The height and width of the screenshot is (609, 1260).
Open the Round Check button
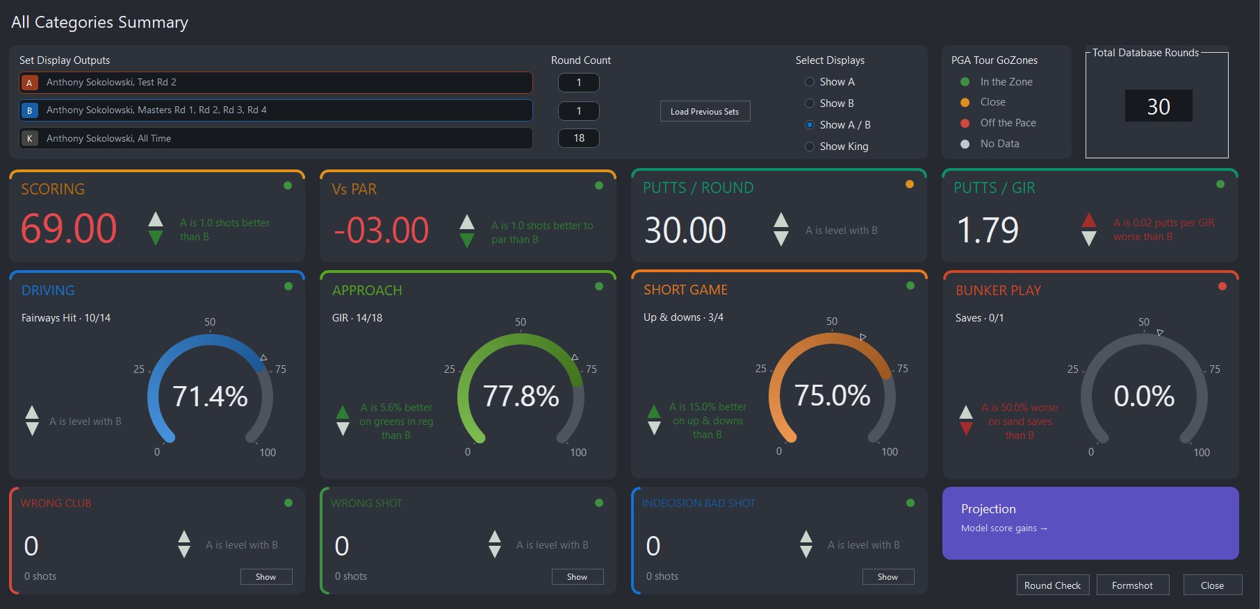coord(1052,585)
